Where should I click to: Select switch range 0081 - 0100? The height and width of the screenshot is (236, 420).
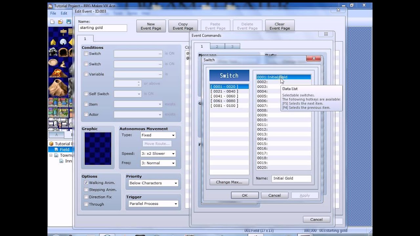(229, 106)
